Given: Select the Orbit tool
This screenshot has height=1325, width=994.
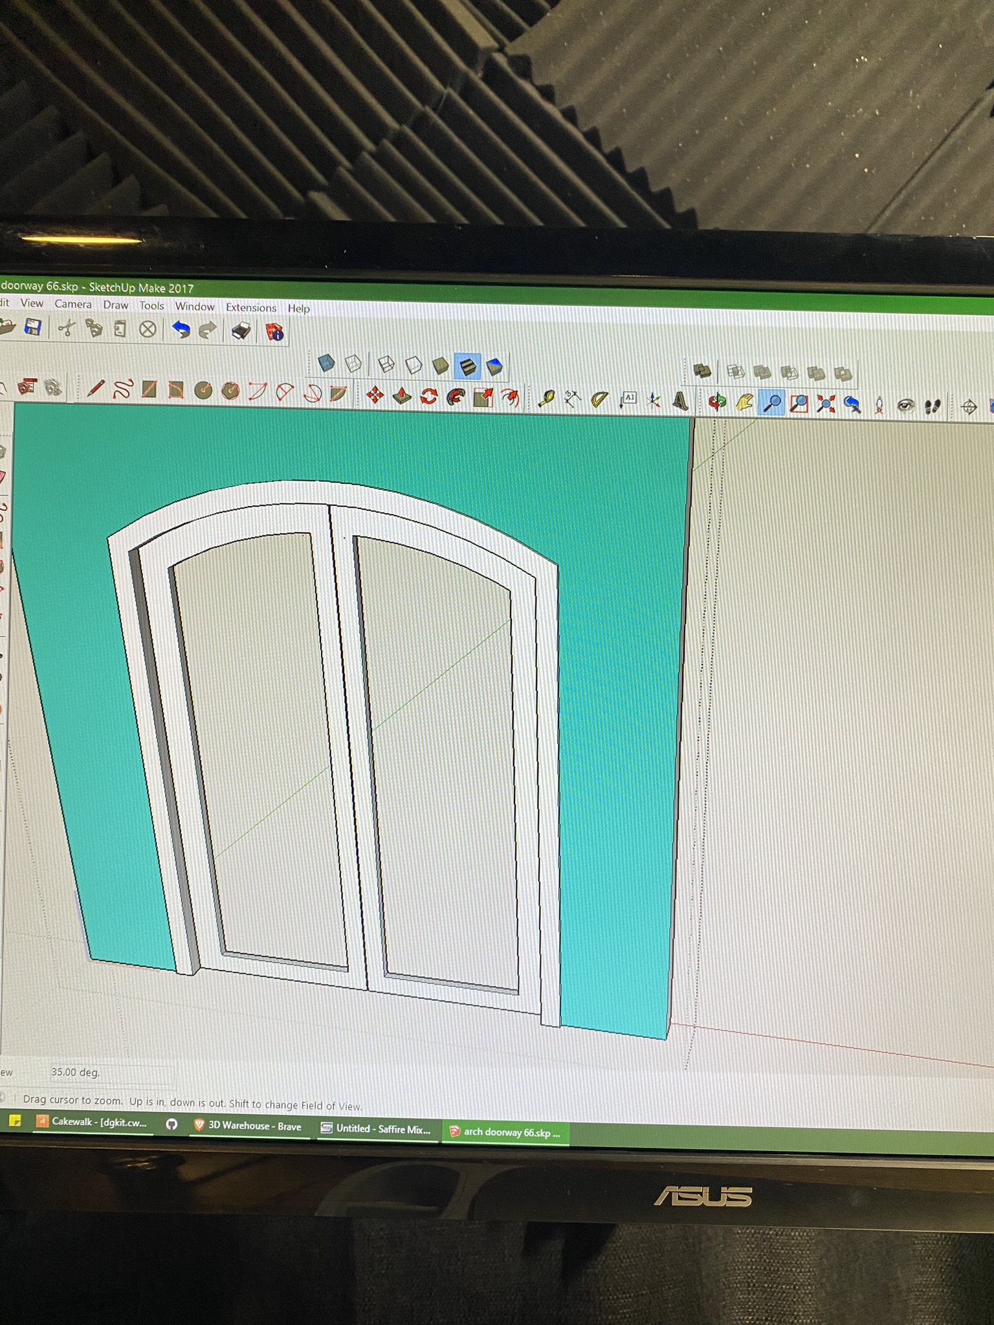Looking at the screenshot, I should tap(716, 402).
